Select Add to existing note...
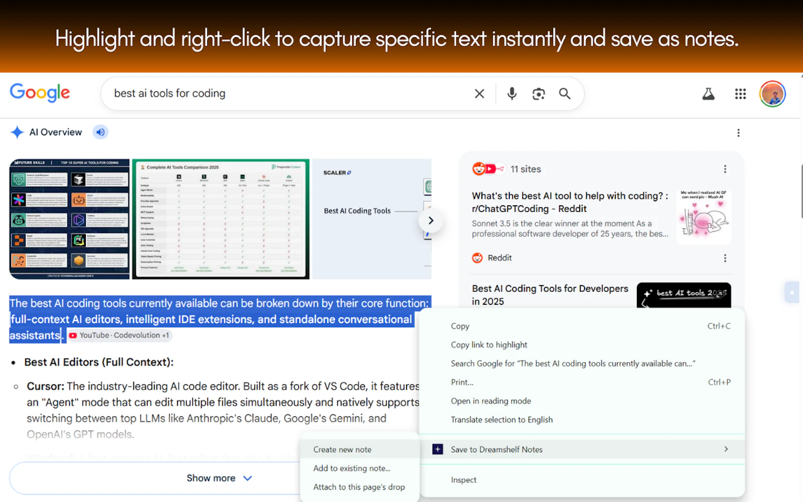Viewport: 803px width, 502px height. (360, 468)
